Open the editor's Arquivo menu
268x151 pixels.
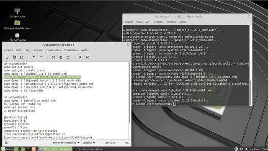(8, 50)
